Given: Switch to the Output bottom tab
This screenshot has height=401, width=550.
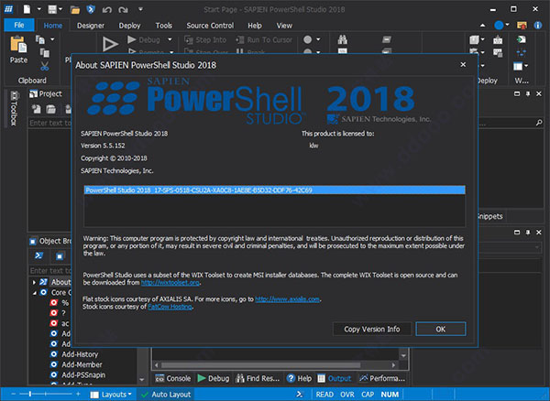Looking at the screenshot, I should click(335, 379).
